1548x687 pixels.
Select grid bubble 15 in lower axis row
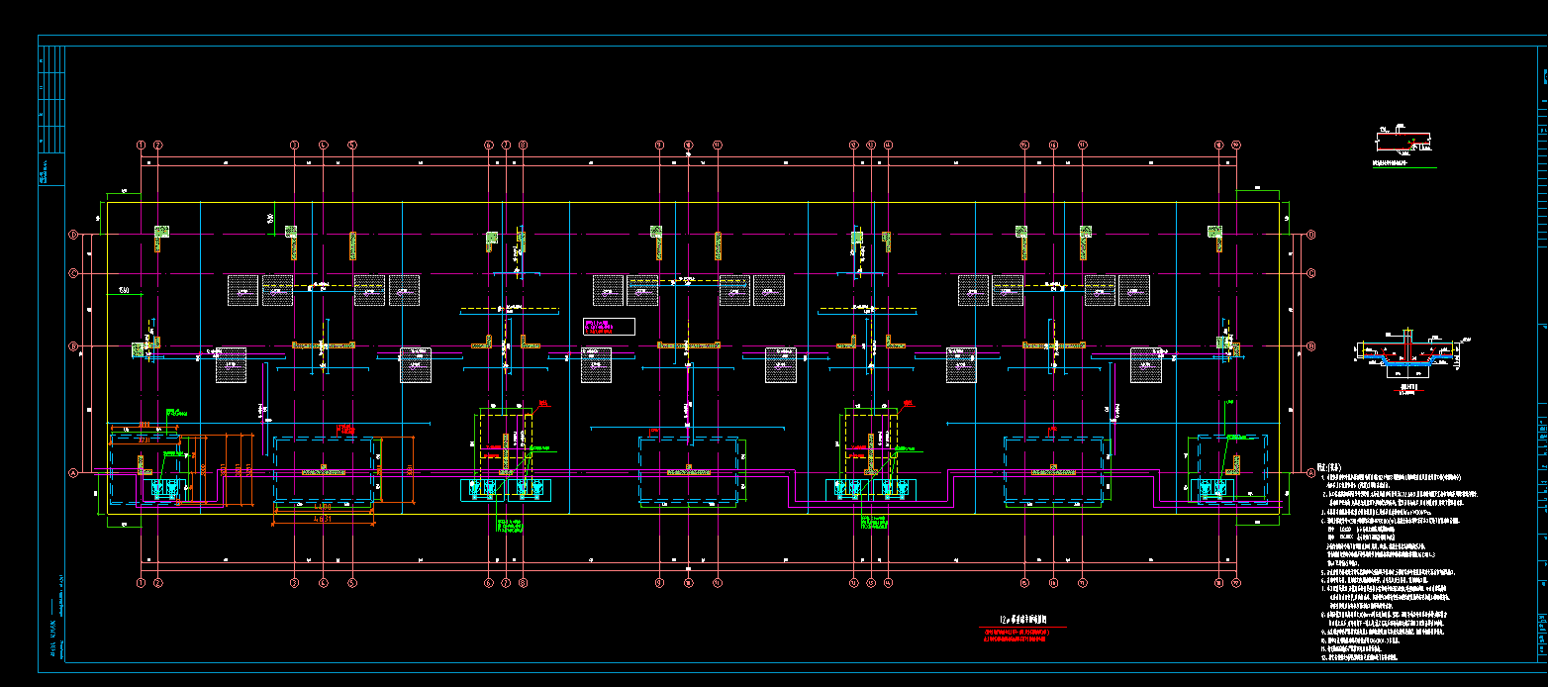(1024, 583)
